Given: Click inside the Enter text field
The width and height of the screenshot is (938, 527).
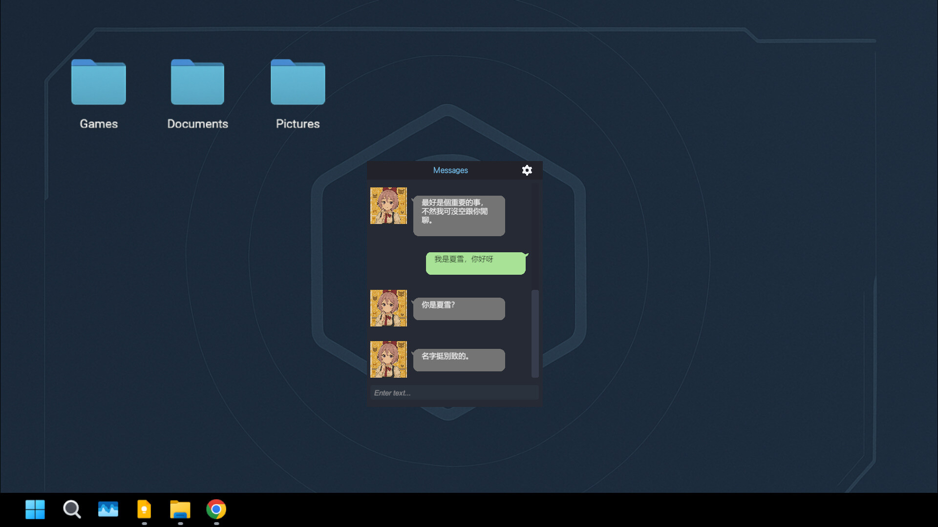Looking at the screenshot, I should (454, 392).
